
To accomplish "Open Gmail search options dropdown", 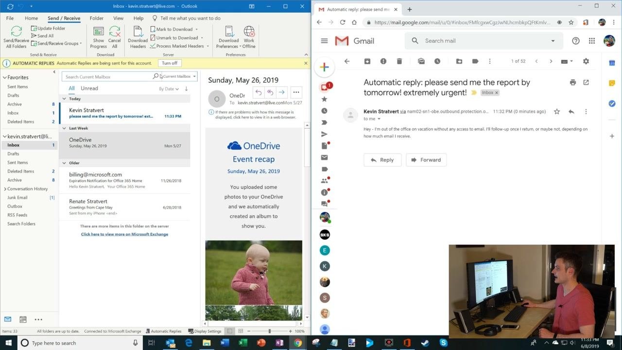I will 553,41.
